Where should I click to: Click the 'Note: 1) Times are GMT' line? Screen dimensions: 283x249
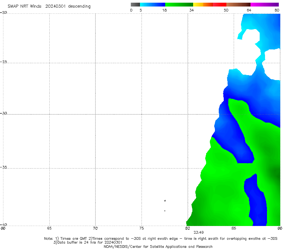click(161, 239)
